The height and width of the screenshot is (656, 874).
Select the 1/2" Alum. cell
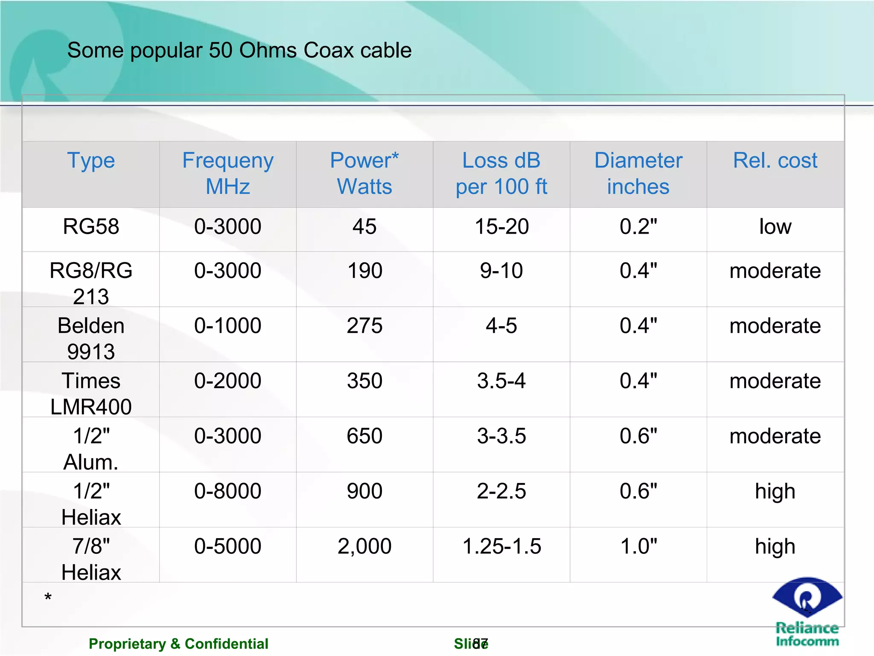click(x=91, y=448)
